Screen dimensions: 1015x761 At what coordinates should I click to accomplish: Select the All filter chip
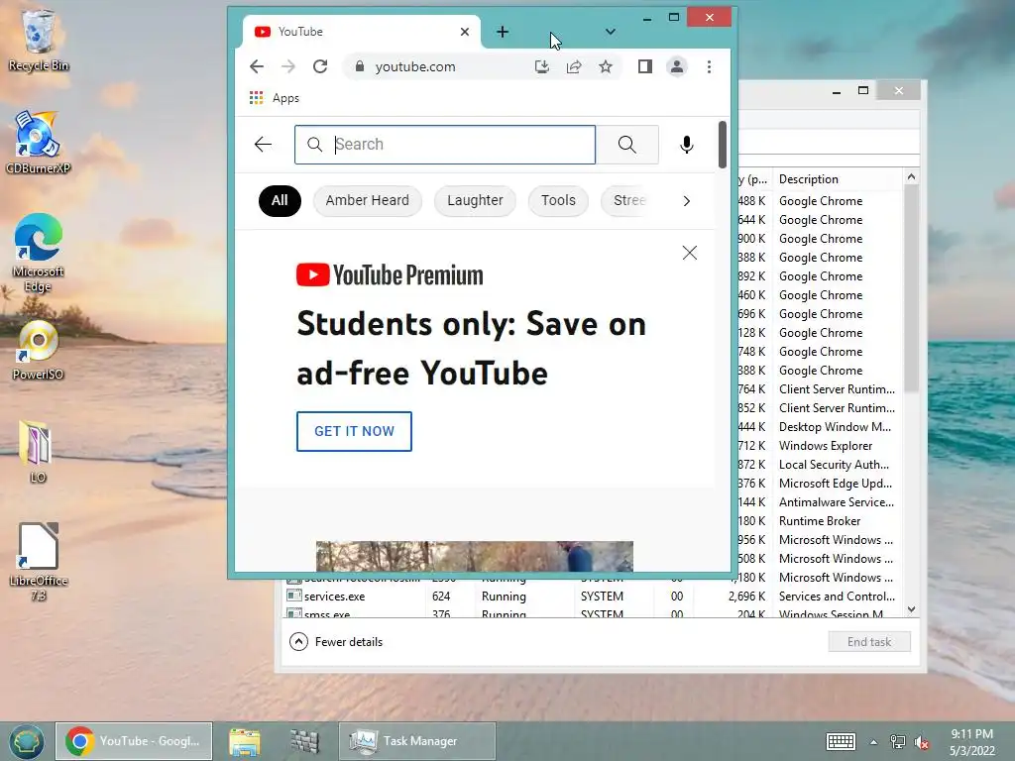(x=280, y=200)
